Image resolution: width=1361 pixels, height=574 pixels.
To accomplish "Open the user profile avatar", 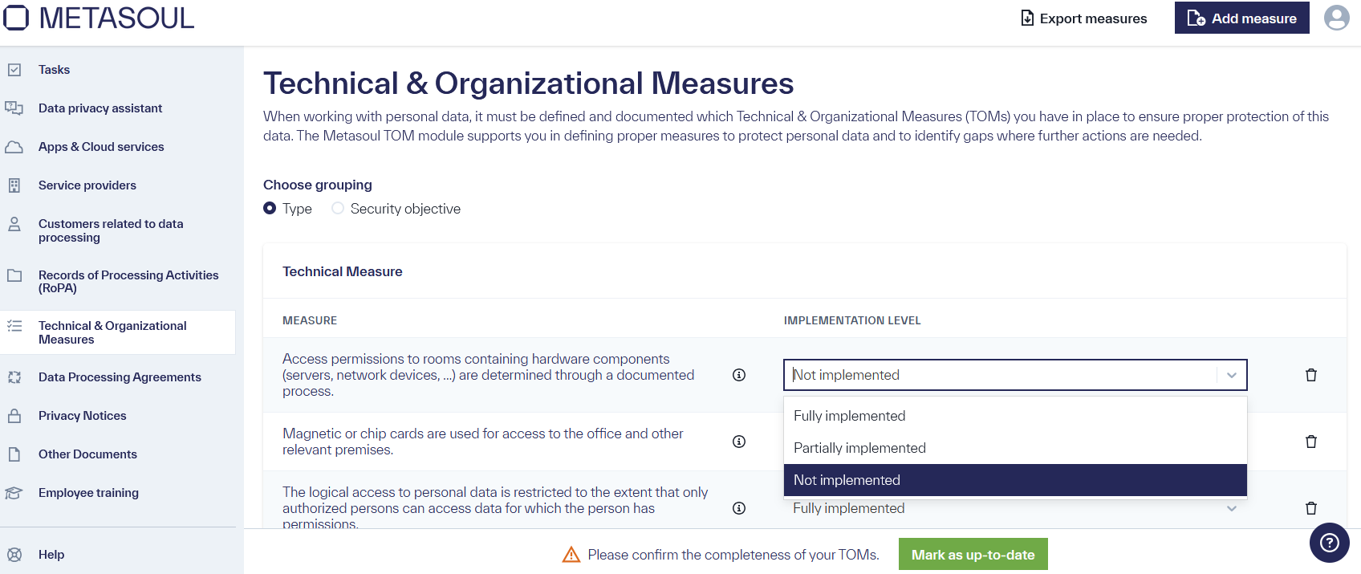I will click(1336, 18).
